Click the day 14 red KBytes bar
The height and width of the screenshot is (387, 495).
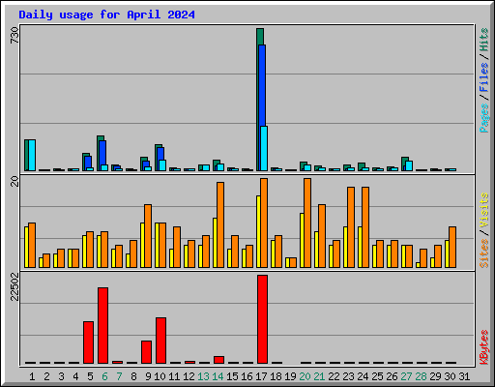(218, 360)
